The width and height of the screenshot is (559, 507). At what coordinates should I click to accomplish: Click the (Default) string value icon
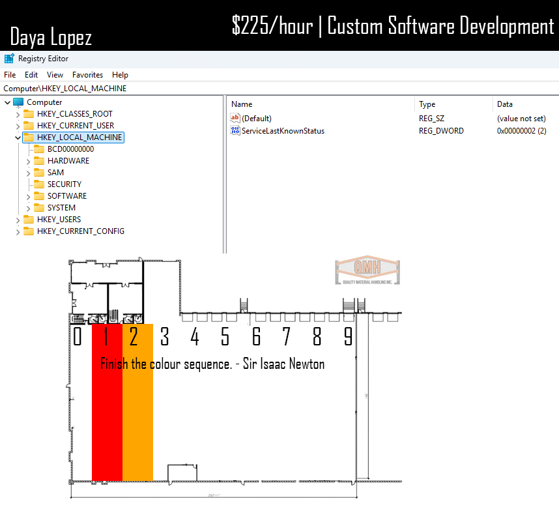235,119
